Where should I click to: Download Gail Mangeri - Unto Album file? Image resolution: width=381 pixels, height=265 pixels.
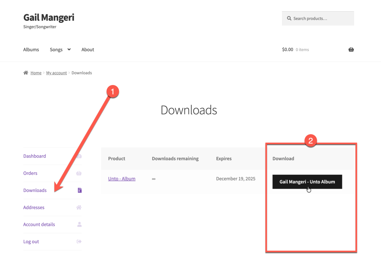(x=307, y=182)
